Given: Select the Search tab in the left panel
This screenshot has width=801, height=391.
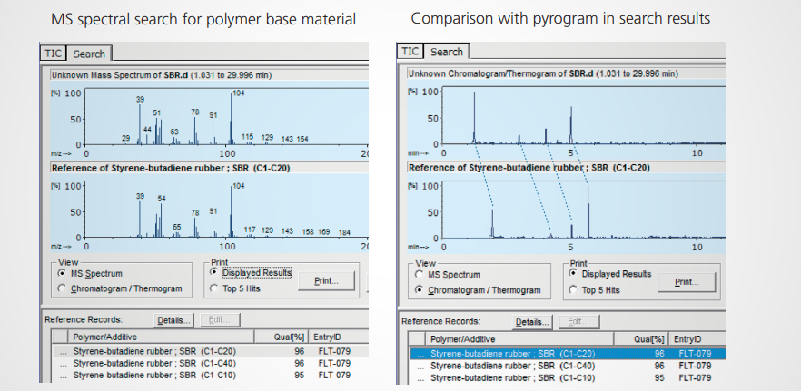Looking at the screenshot, I should [x=89, y=54].
